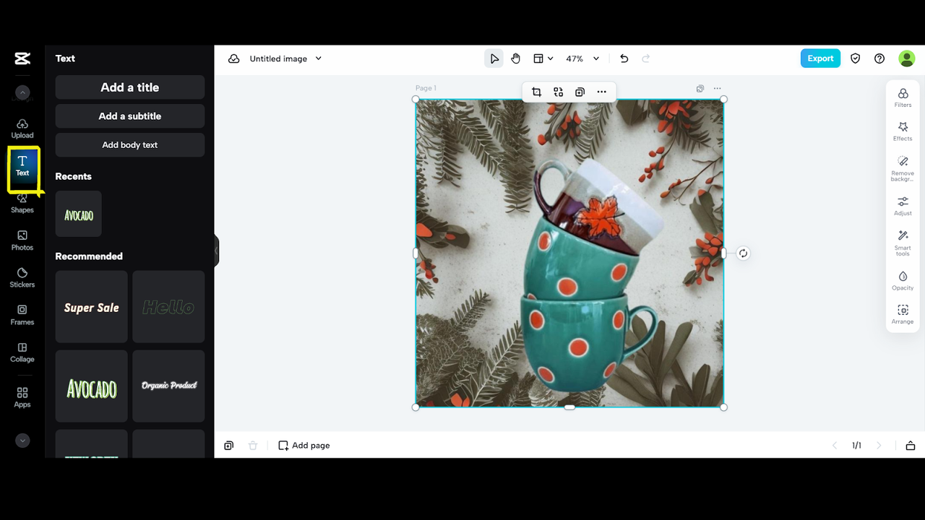Go to the previous page arrow
The image size is (925, 520).
[835, 446]
